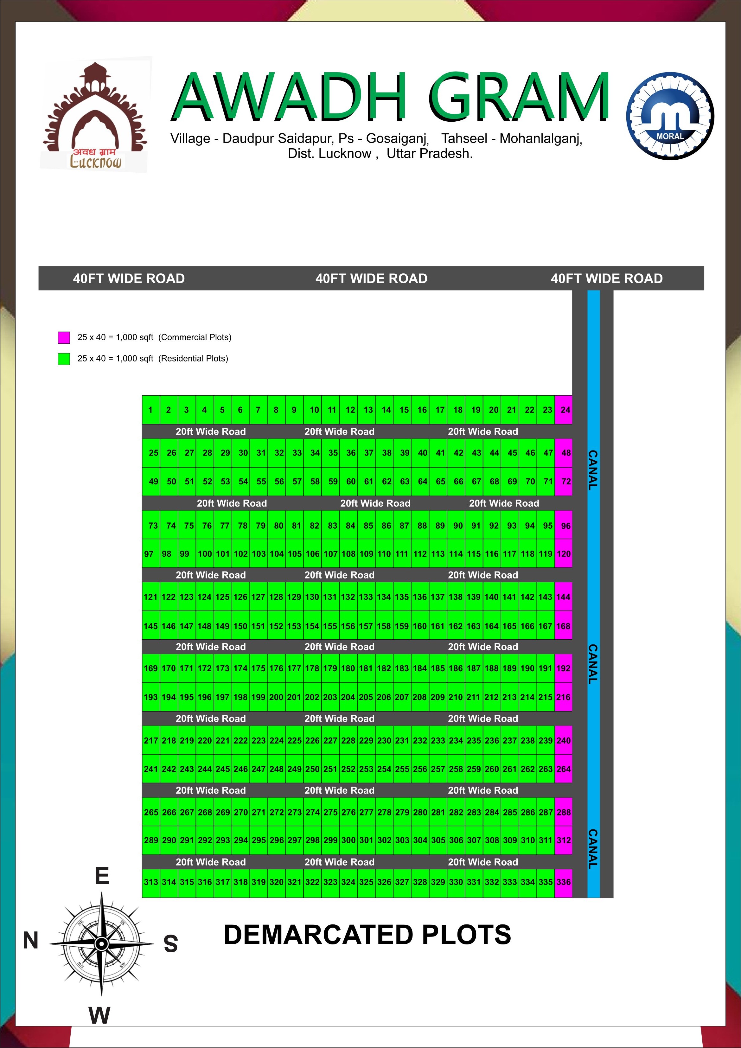
Task: Select plot number 265
Action: [x=151, y=812]
